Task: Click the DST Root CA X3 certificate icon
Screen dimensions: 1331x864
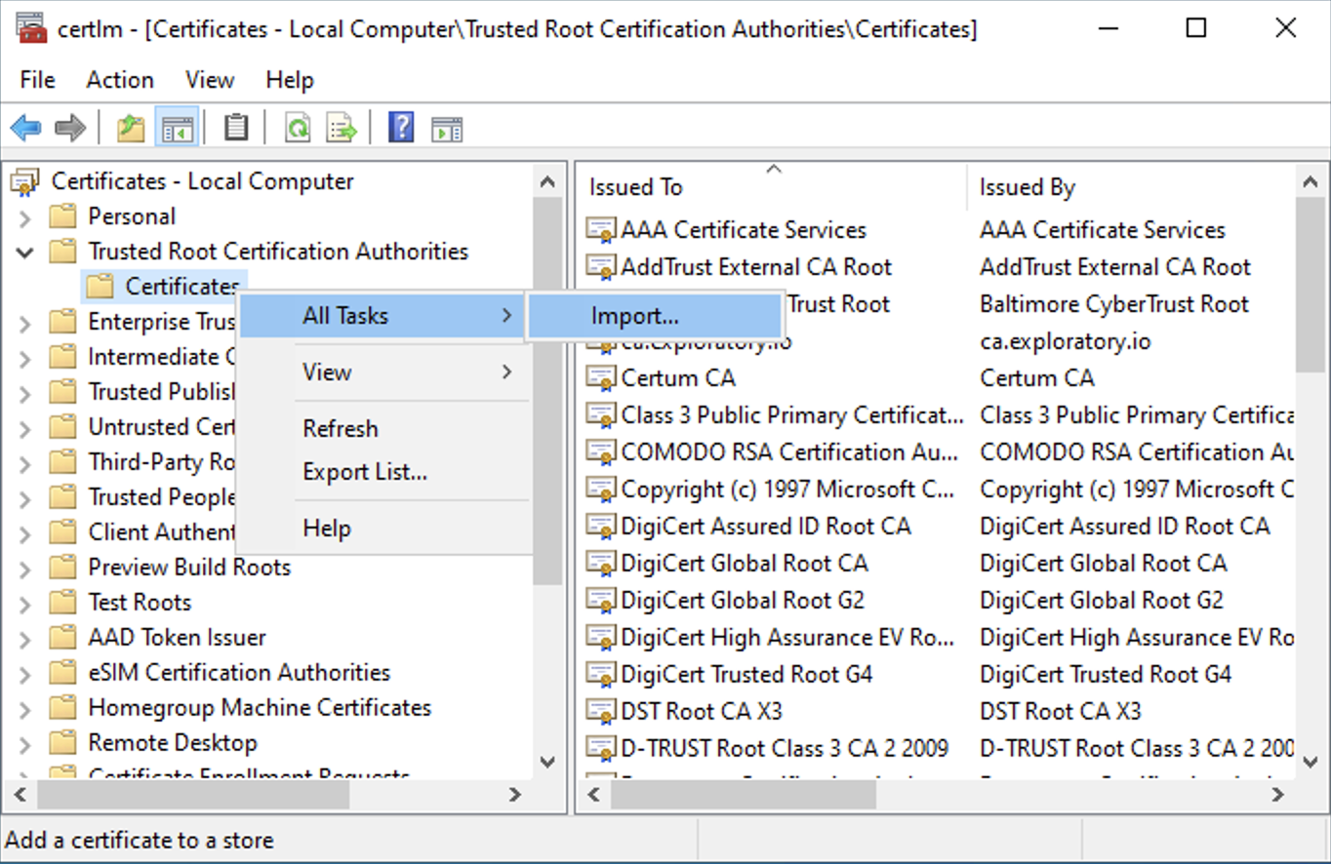Action: (601, 712)
